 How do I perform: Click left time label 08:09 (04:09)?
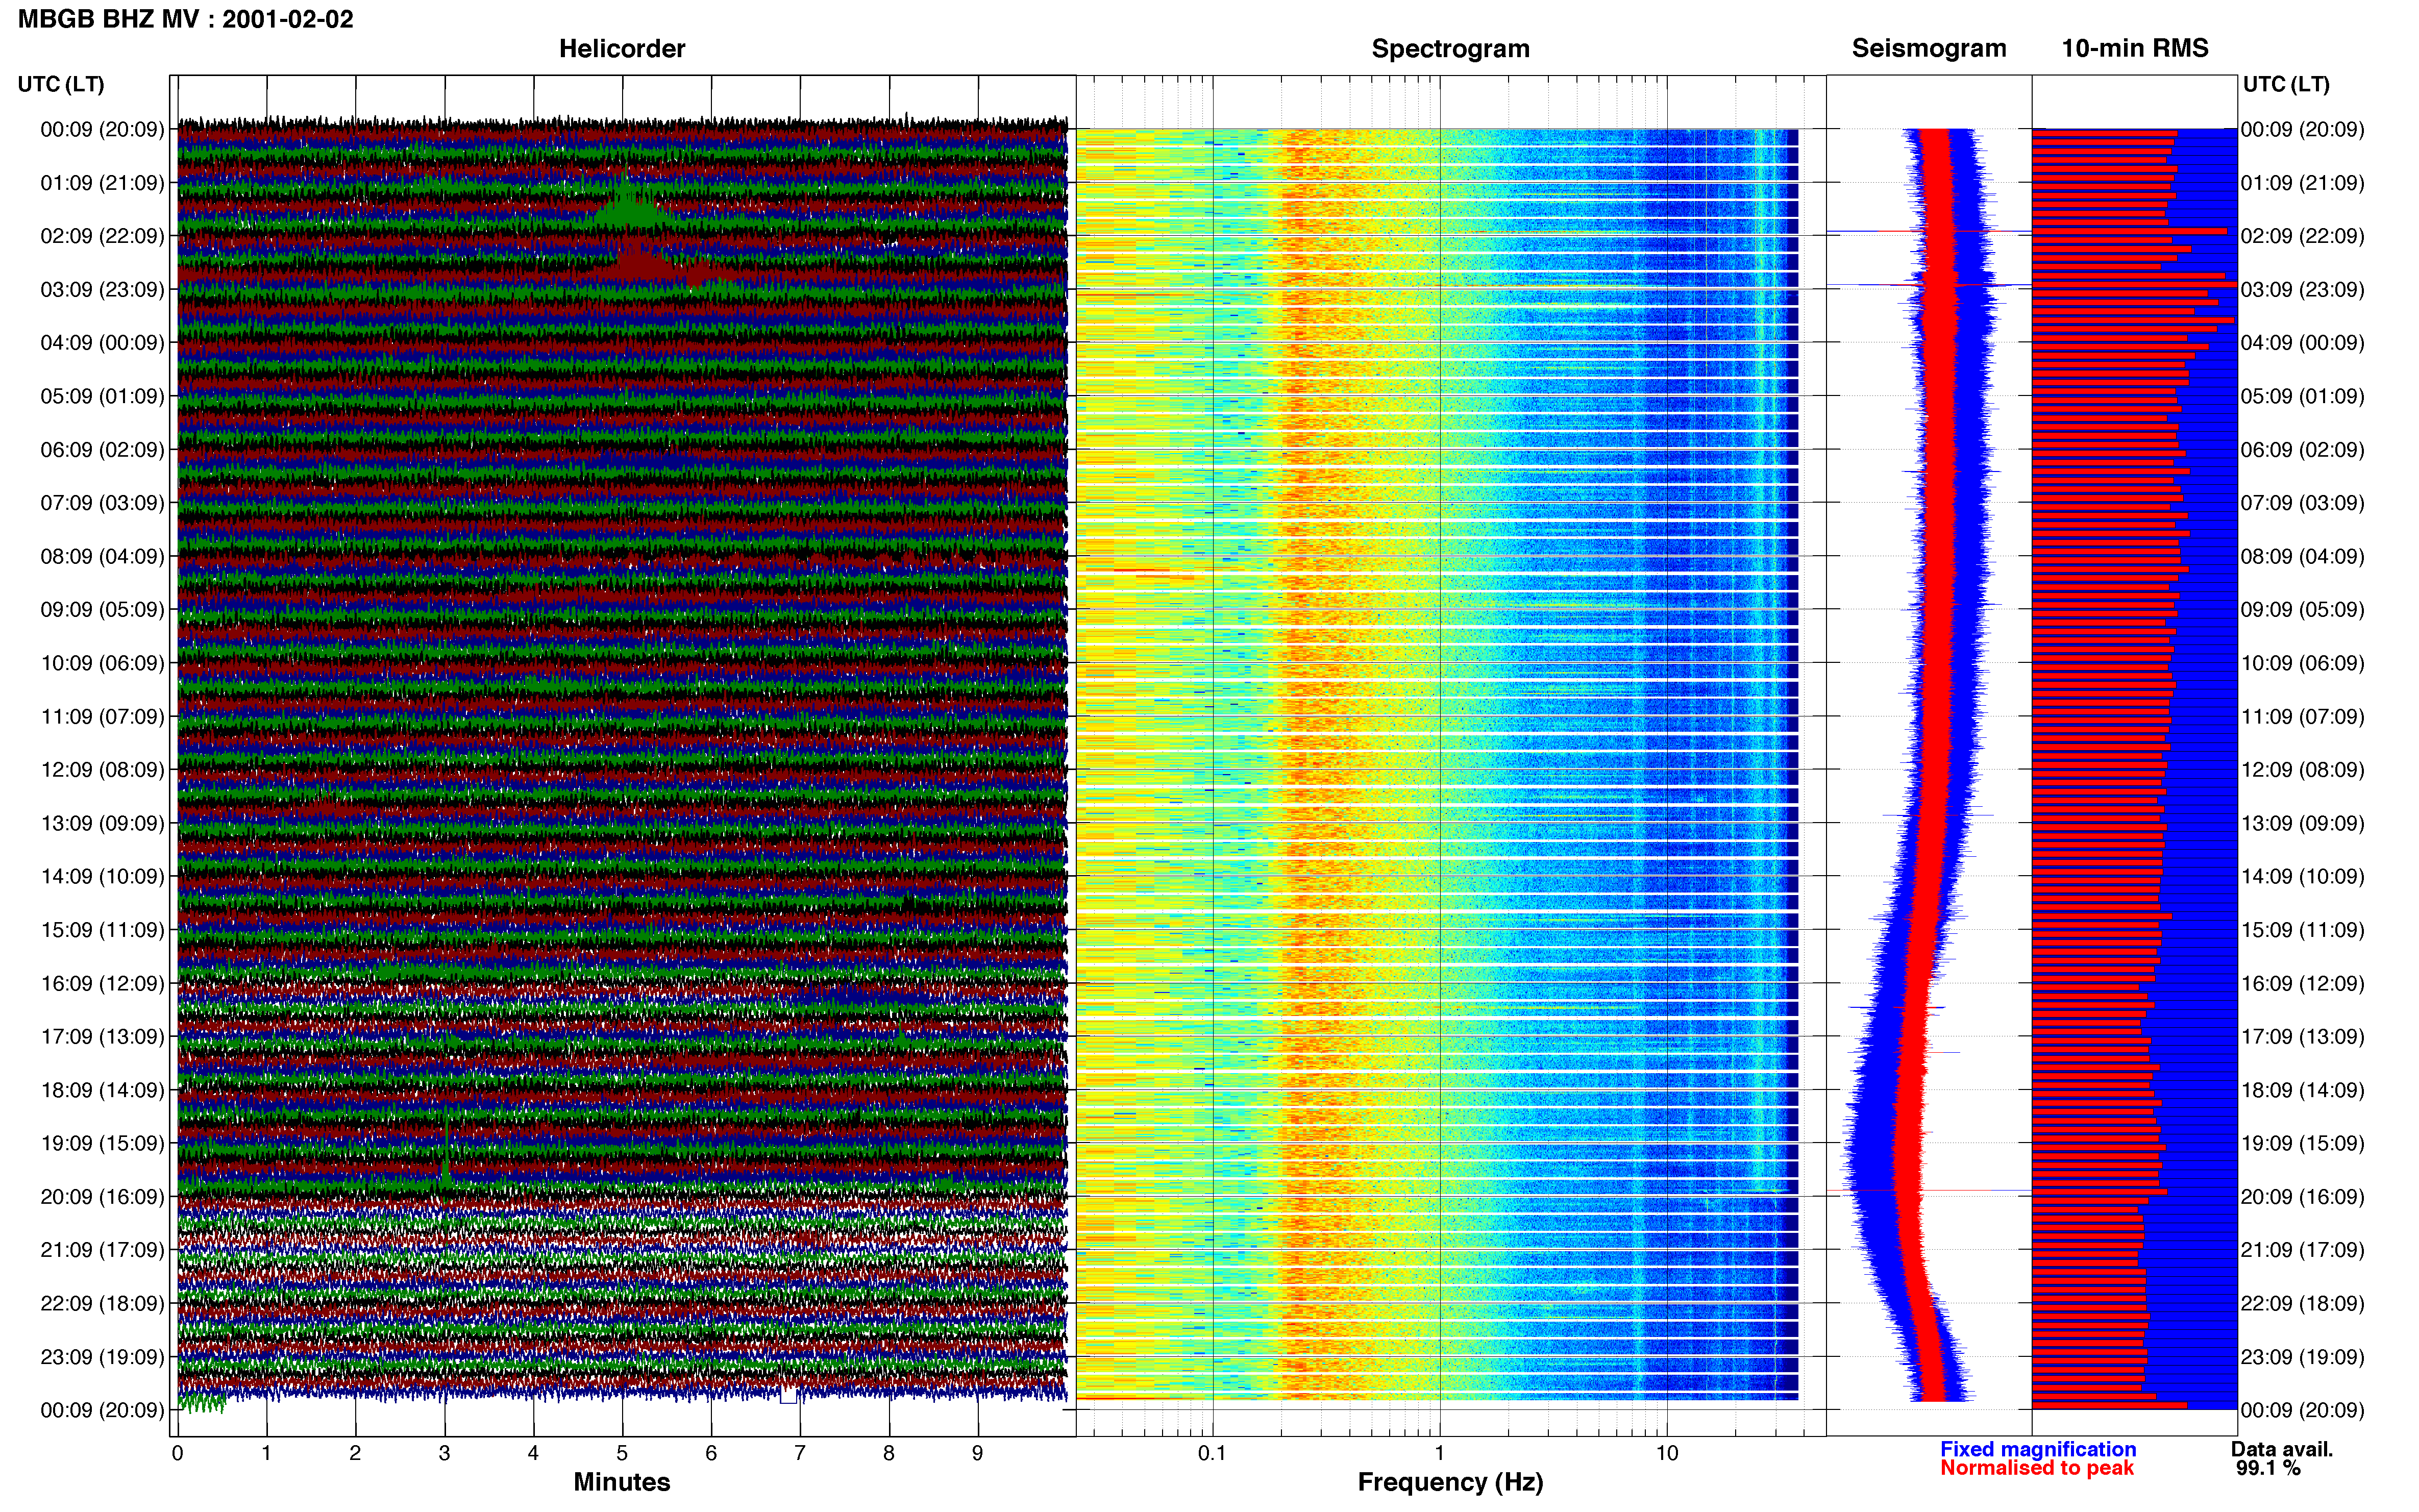[x=102, y=556]
